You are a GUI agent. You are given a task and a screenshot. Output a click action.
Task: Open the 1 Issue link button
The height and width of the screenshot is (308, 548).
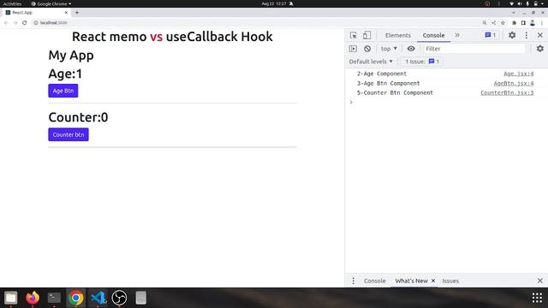(x=422, y=62)
